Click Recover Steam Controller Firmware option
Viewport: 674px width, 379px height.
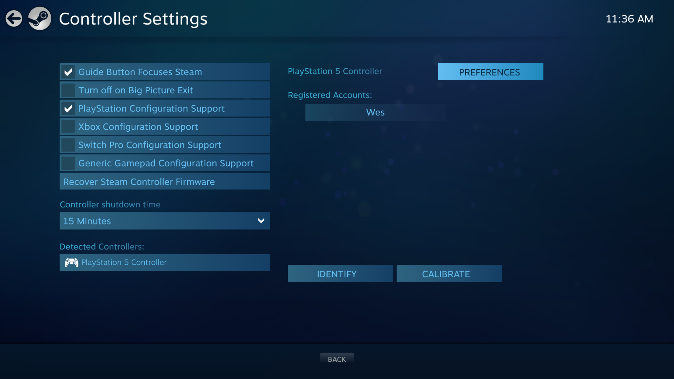(164, 181)
